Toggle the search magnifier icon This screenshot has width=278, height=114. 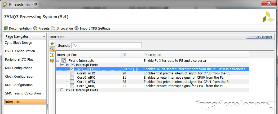(52, 49)
